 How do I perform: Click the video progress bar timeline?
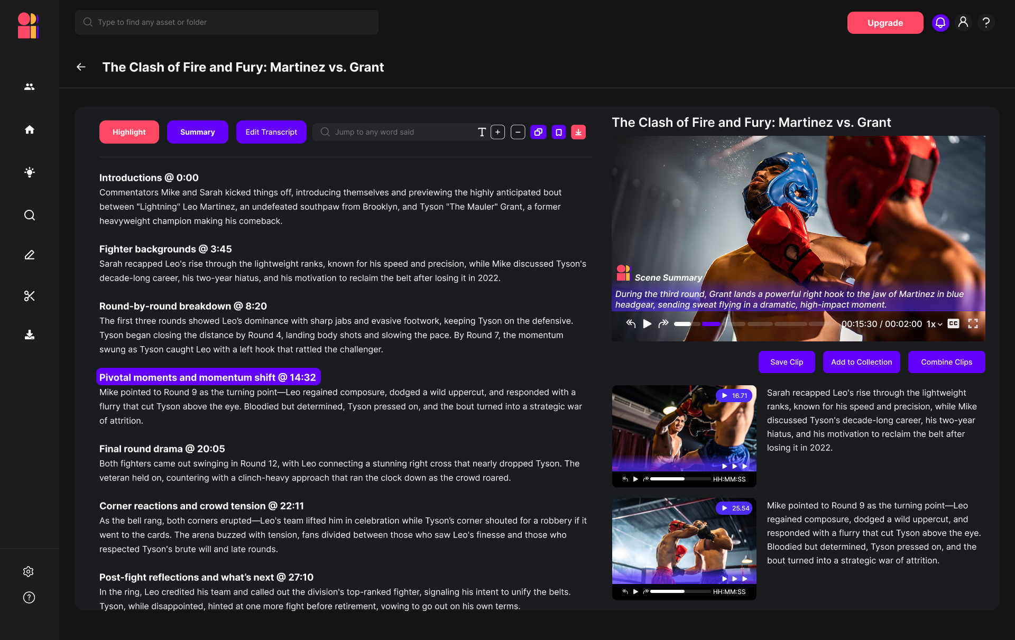click(x=751, y=324)
